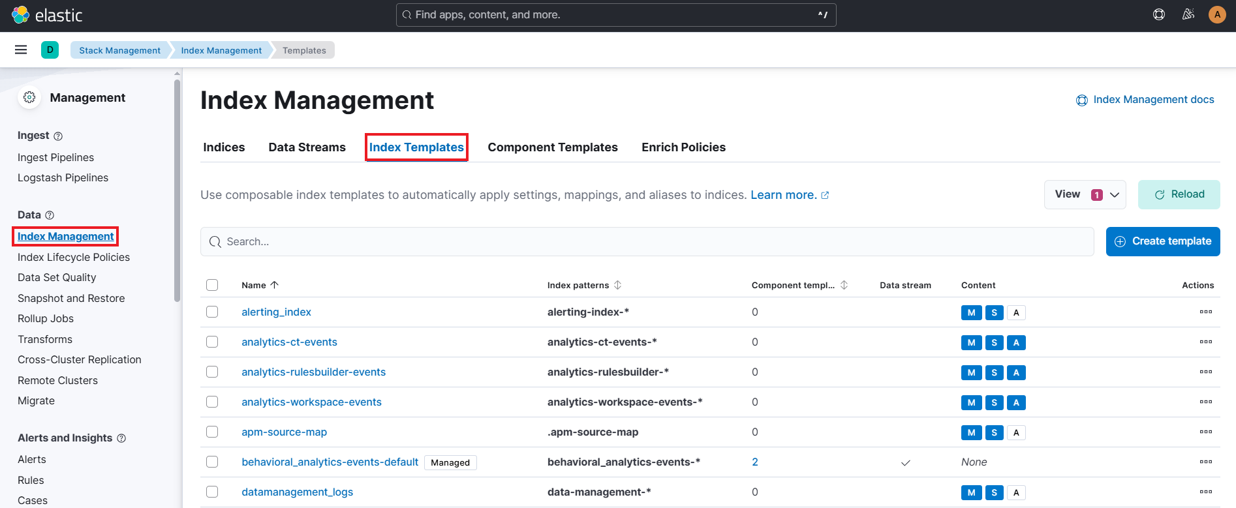Open Index Management docs link
The image size is (1236, 508).
click(x=1145, y=100)
